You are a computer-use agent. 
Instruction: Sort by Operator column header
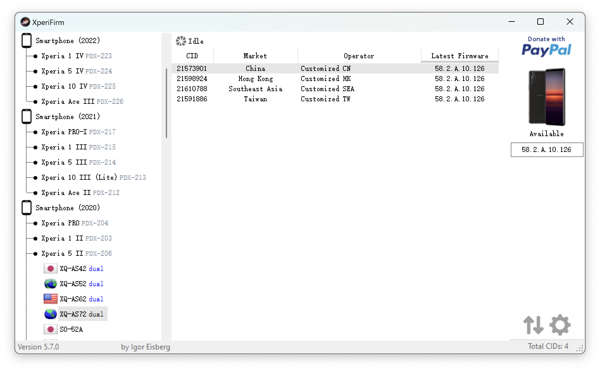pyautogui.click(x=359, y=56)
